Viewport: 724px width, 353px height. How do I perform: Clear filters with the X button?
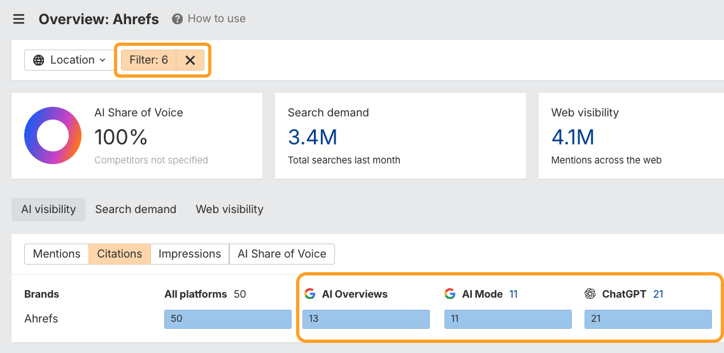click(190, 60)
